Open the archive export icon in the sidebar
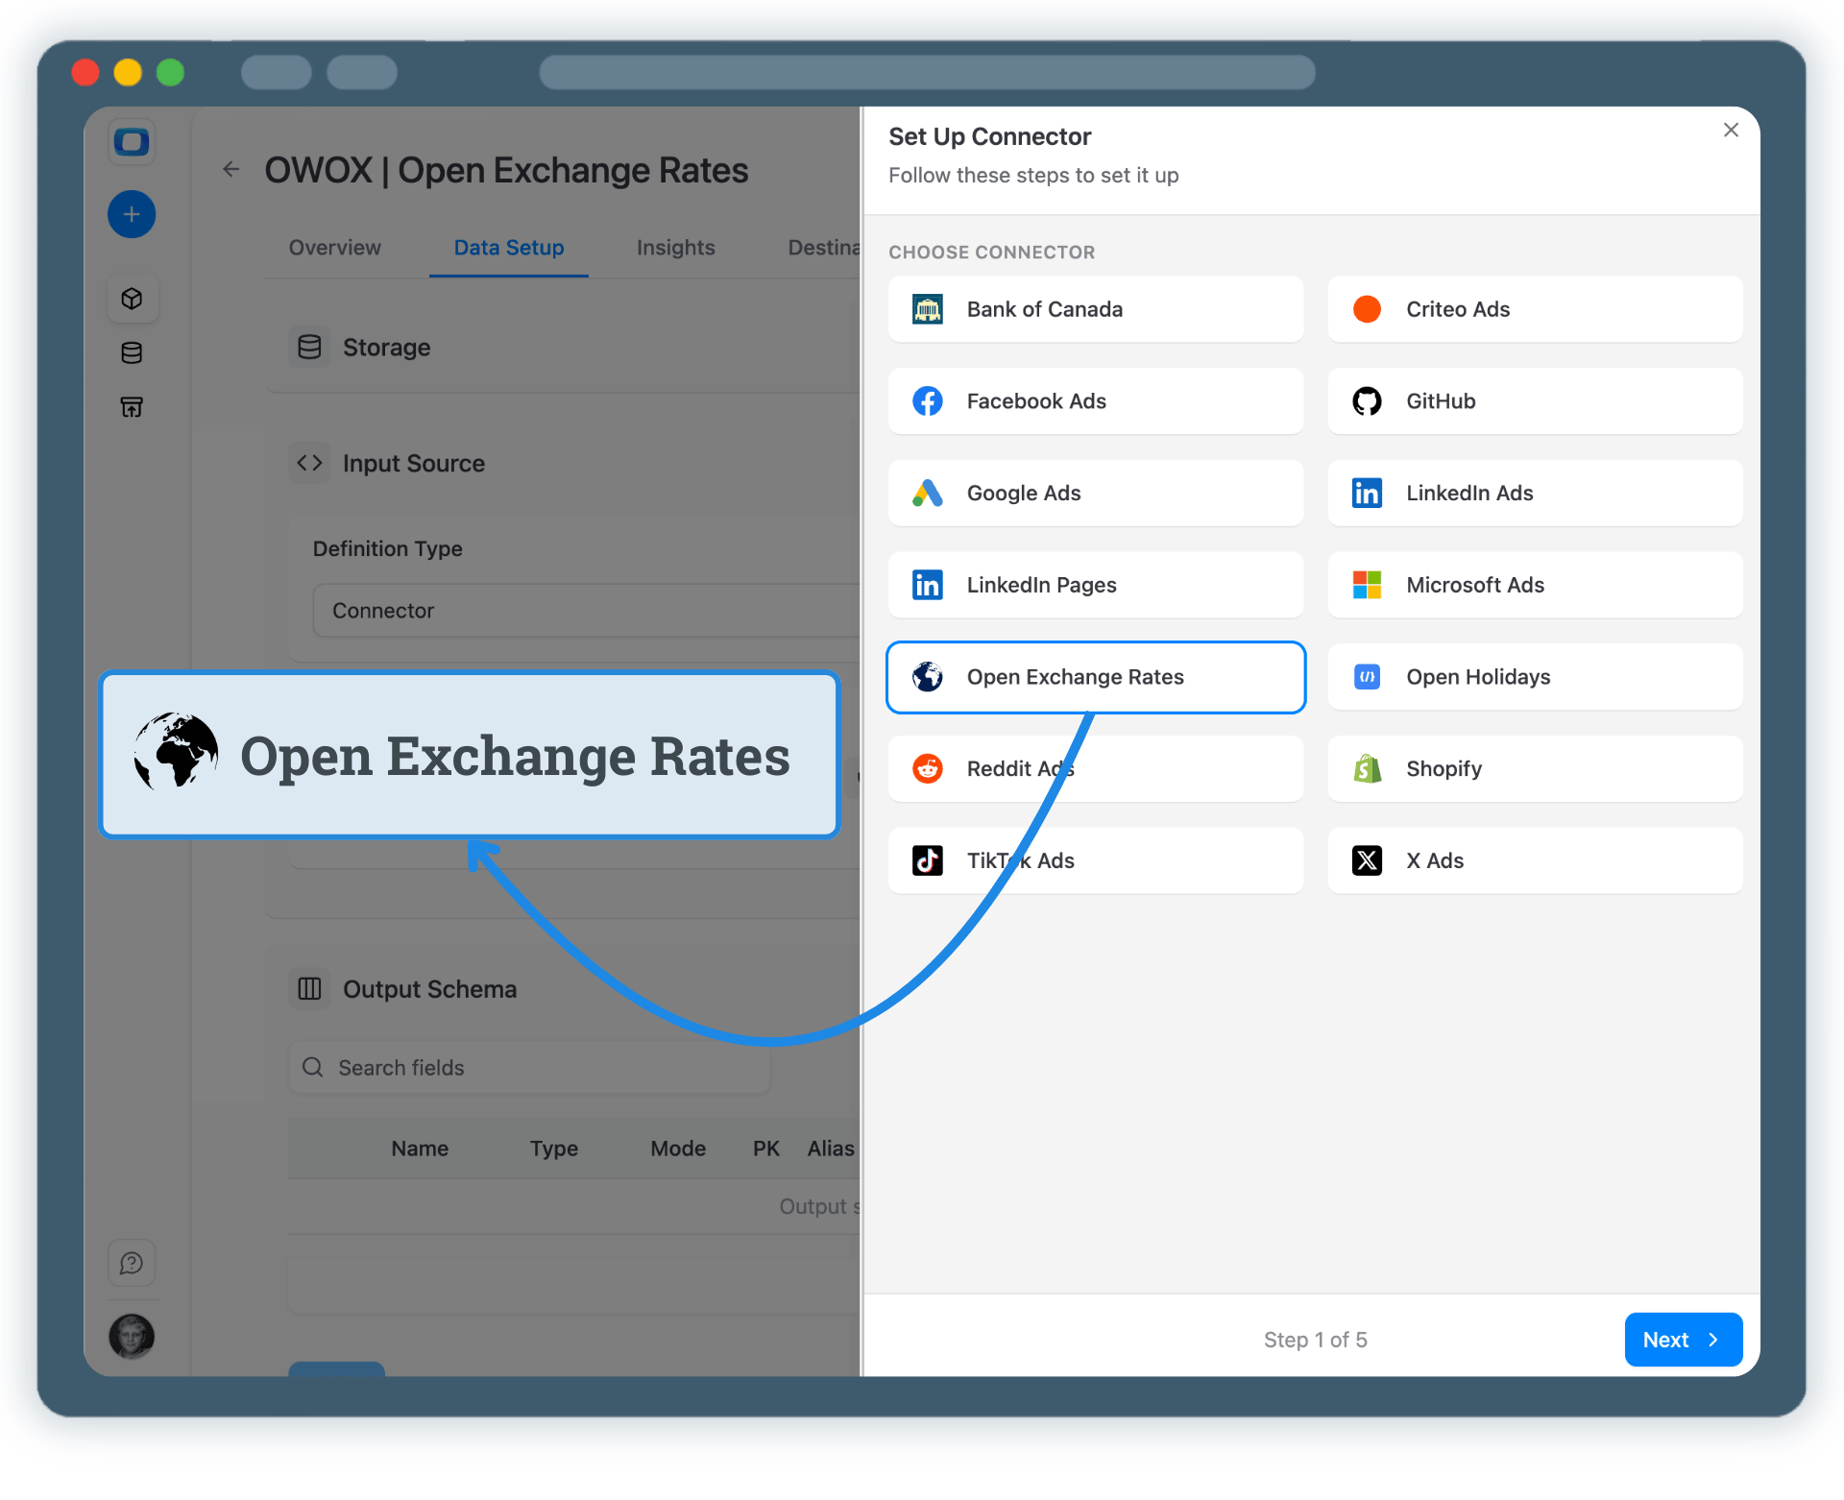 tap(133, 407)
